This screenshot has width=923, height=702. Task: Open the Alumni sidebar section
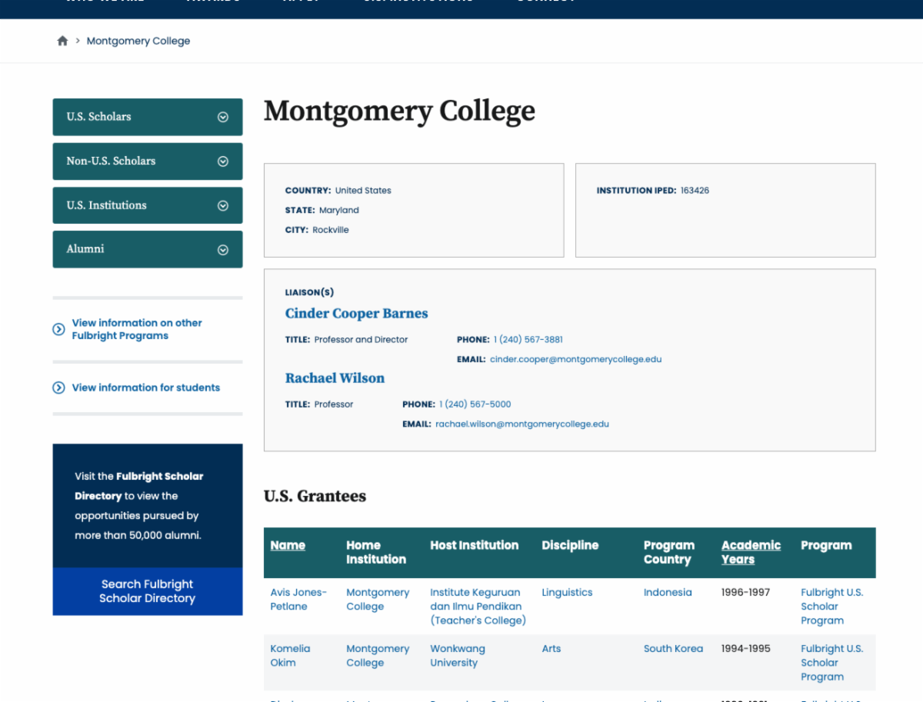(x=148, y=249)
